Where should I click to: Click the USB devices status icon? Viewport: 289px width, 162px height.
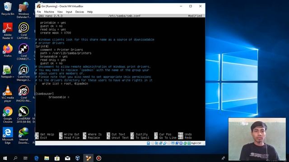point(165,143)
